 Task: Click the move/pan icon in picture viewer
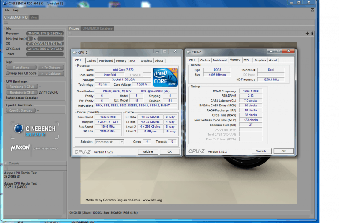[x=307, y=33]
